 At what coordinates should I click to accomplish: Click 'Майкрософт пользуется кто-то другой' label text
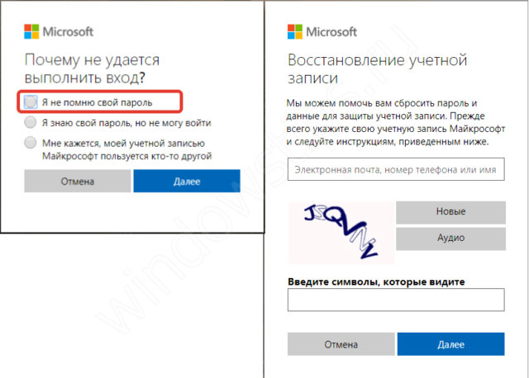(126, 156)
